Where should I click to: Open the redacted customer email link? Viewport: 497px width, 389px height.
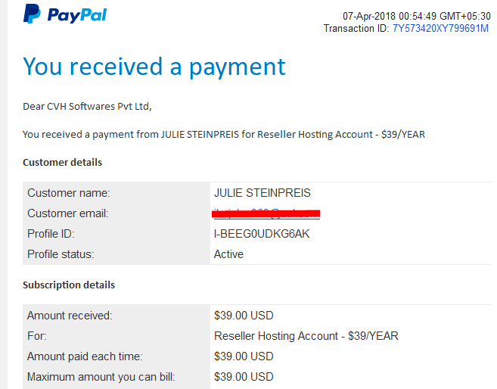pos(266,213)
